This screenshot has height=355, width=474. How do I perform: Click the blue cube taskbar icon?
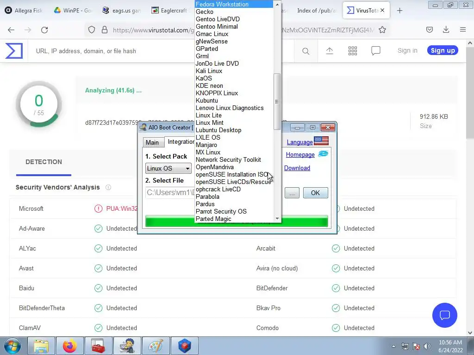[x=184, y=346]
